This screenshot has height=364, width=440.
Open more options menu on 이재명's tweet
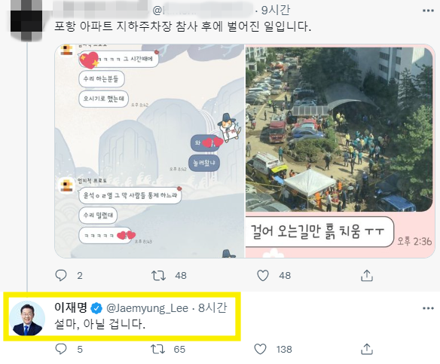[x=428, y=308]
